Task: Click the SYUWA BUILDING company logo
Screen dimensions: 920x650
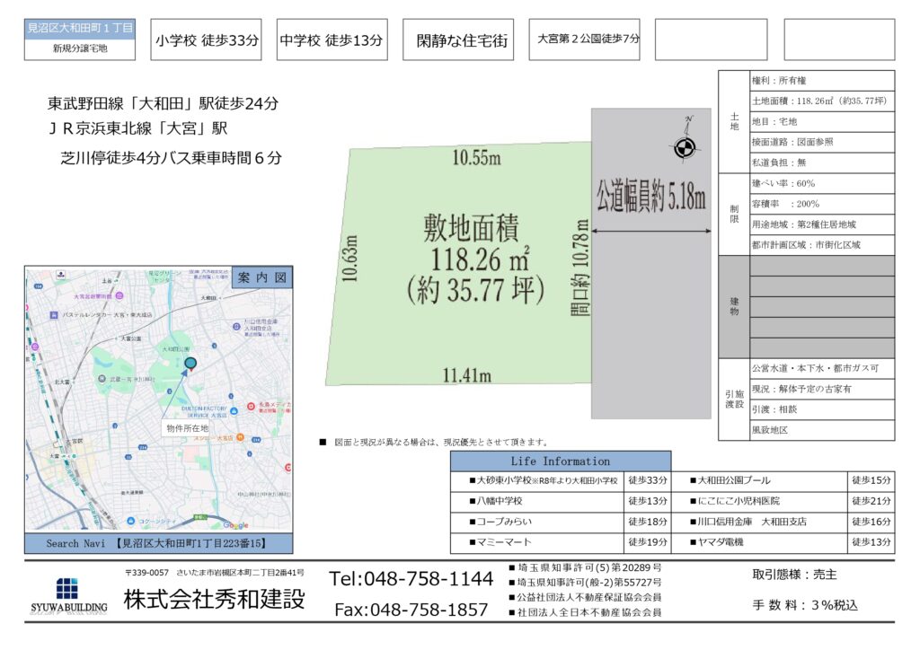Action: click(69, 595)
